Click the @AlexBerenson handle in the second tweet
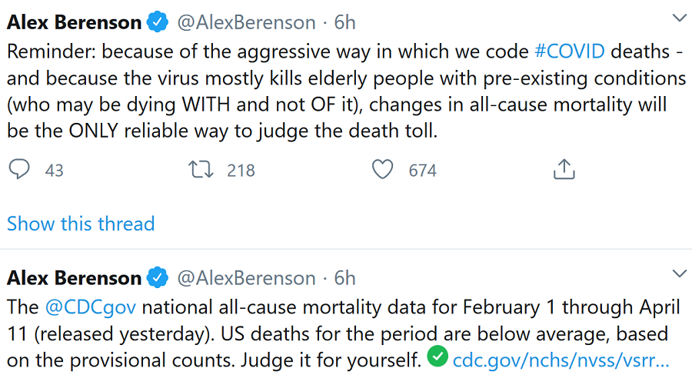The image size is (692, 378). 246,277
